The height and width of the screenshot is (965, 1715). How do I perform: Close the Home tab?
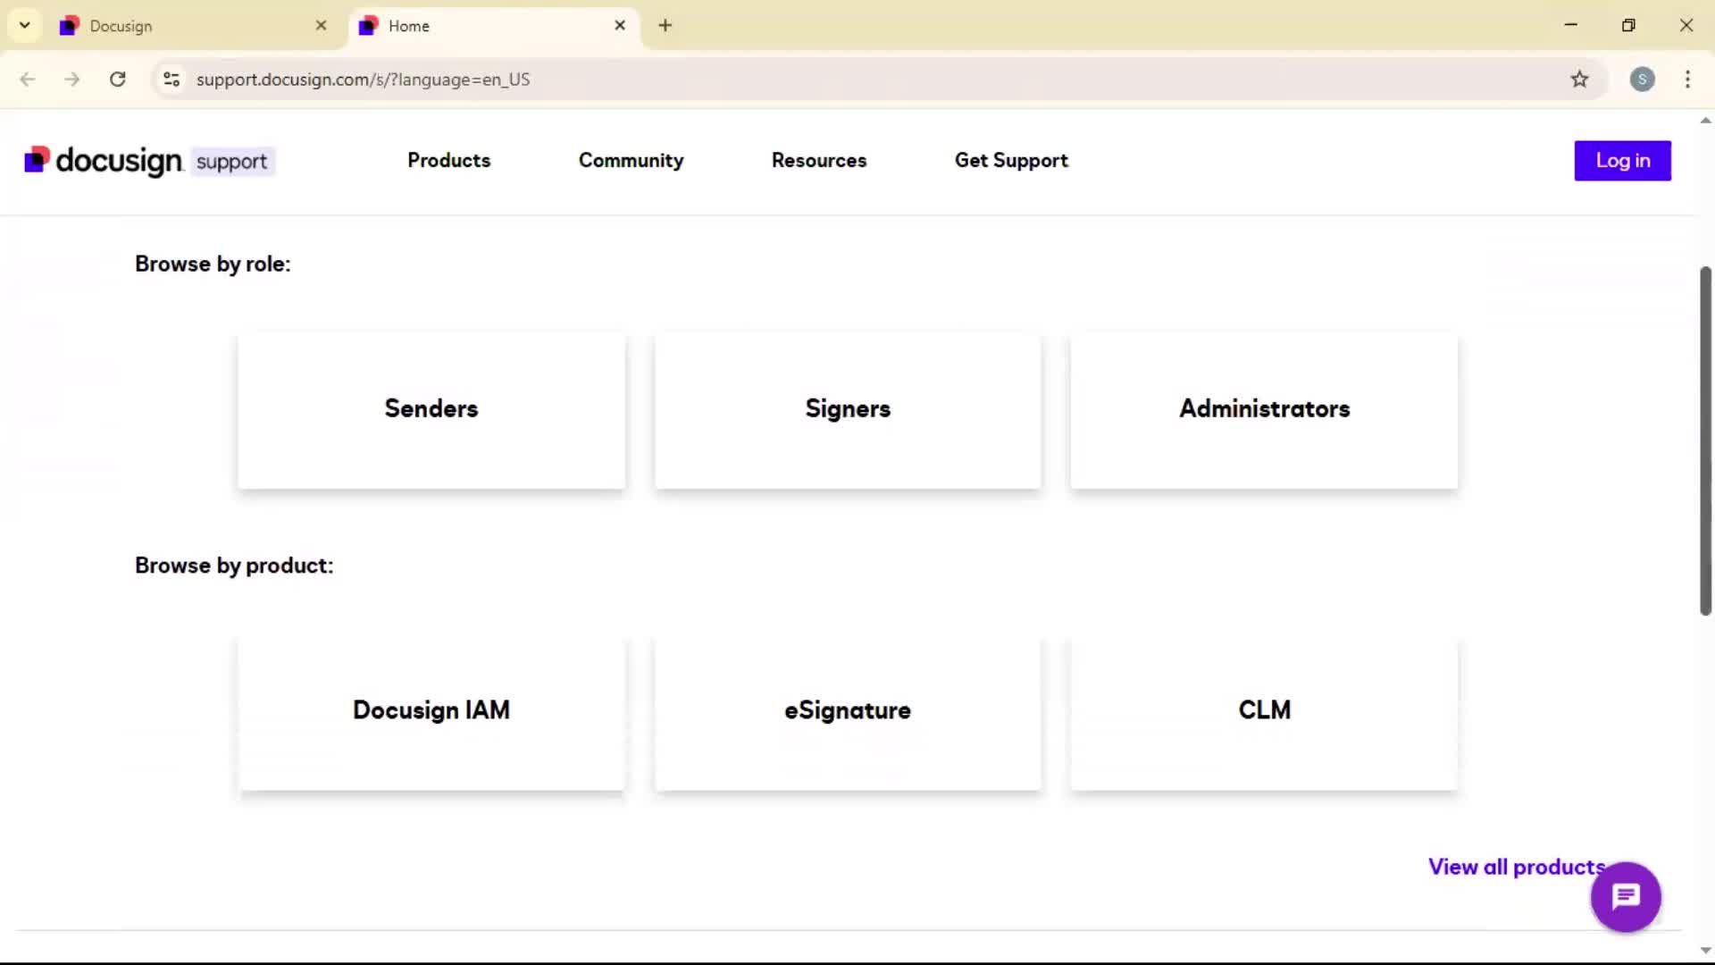click(620, 26)
